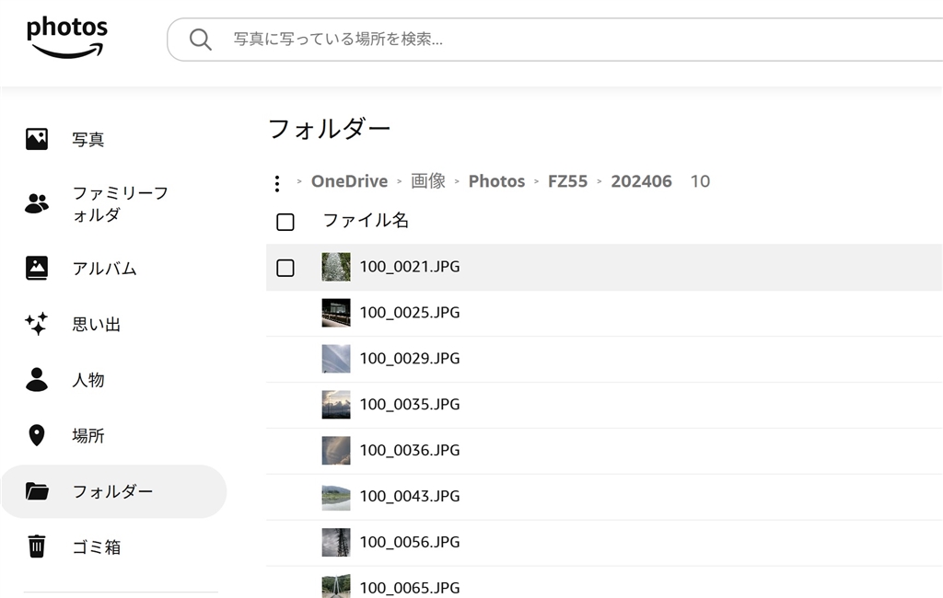Click the Amazon Photos logo
Viewport: 943px width, 598px height.
(66, 37)
